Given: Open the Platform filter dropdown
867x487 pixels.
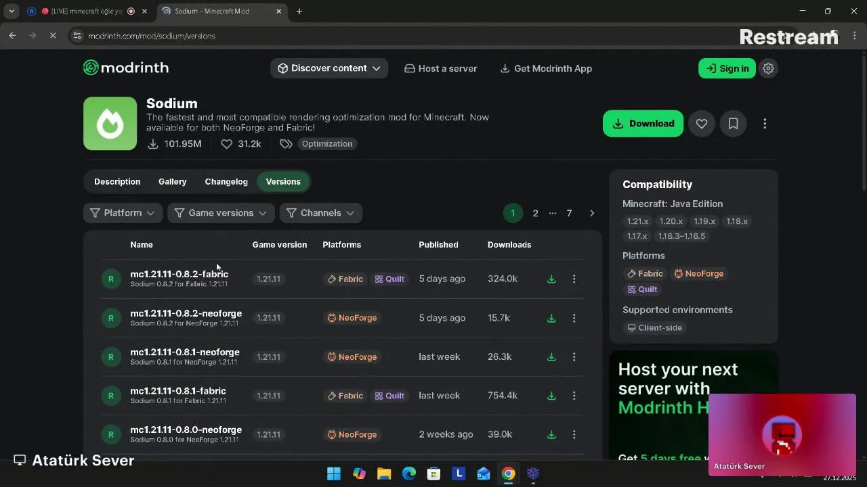Looking at the screenshot, I should [123, 213].
